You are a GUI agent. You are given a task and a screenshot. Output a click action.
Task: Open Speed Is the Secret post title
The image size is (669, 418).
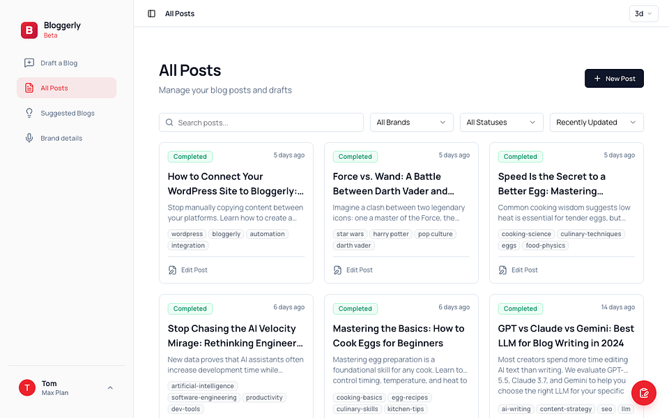(552, 184)
